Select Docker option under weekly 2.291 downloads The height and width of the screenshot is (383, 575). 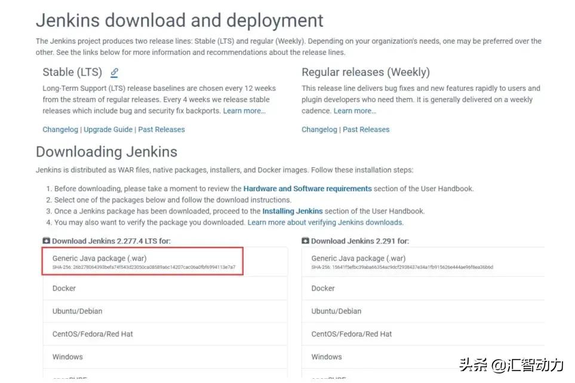coord(323,289)
